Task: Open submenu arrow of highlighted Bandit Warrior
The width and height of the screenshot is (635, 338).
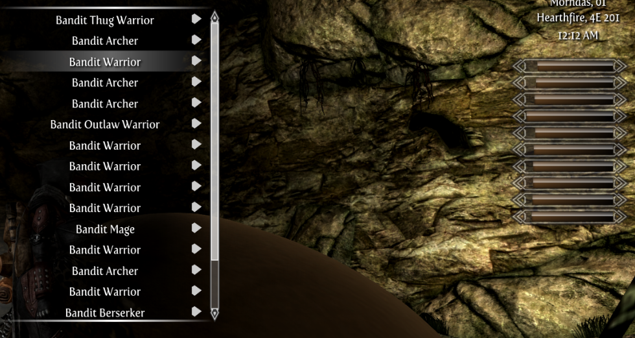Action: point(196,61)
